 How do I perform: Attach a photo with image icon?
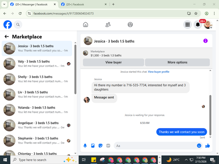point(93,146)
